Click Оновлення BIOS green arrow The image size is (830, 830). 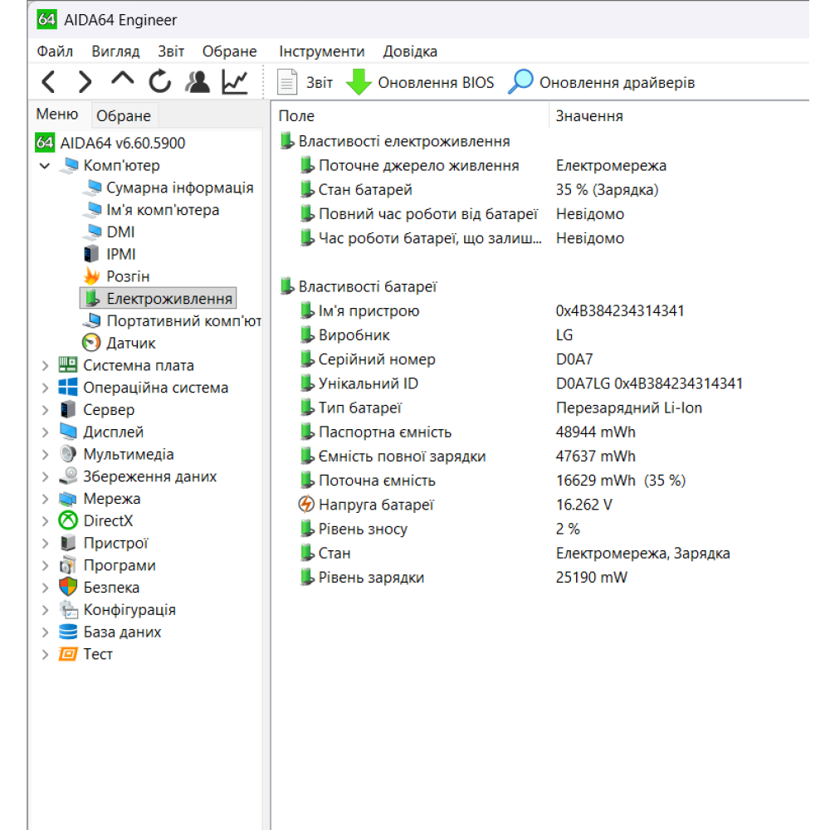[359, 82]
